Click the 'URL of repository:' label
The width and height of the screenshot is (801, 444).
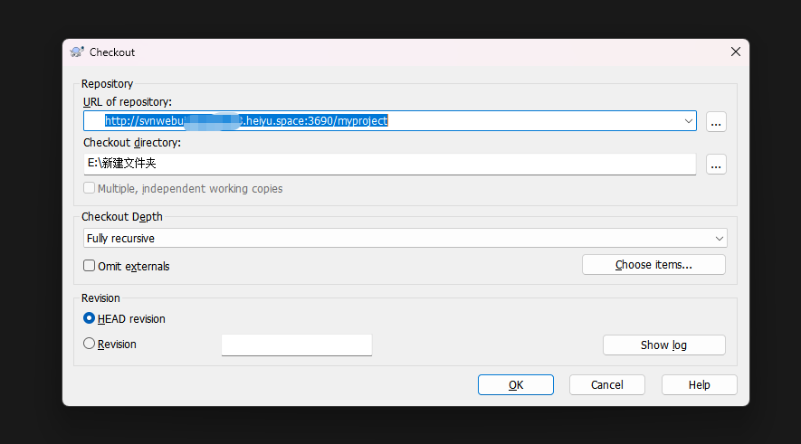(x=128, y=102)
